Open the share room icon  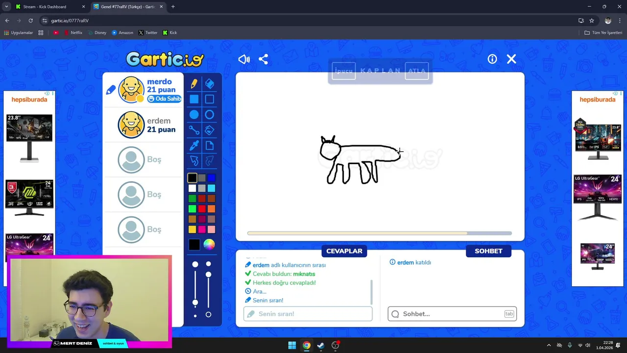click(x=264, y=59)
